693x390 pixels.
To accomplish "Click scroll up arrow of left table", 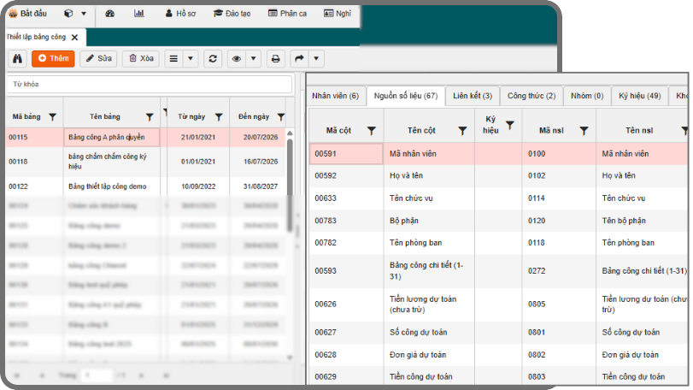I will point(290,133).
